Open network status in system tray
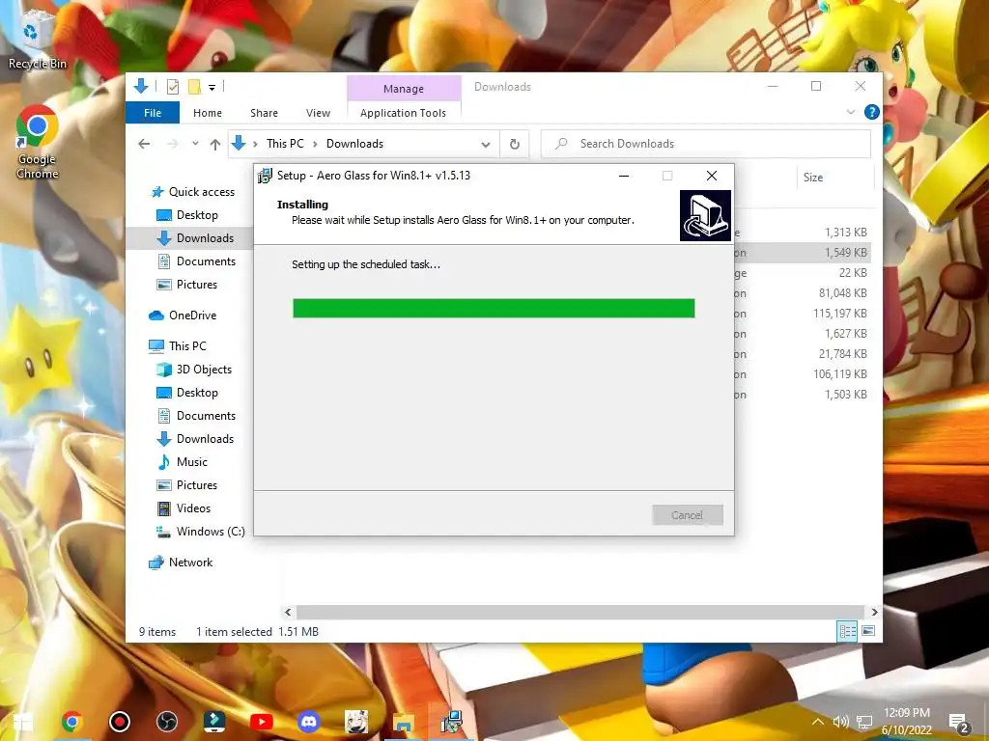989x741 pixels. pyautogui.click(x=864, y=722)
